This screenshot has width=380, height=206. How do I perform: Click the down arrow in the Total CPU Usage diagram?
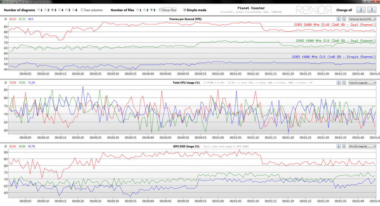pos(344,83)
